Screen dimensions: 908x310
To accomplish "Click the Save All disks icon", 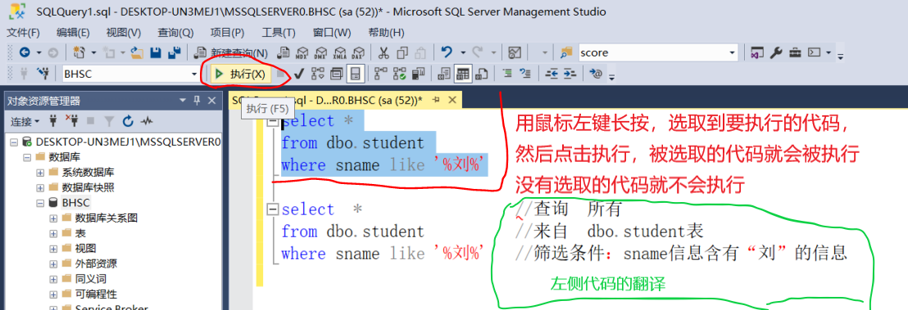I will 174,52.
